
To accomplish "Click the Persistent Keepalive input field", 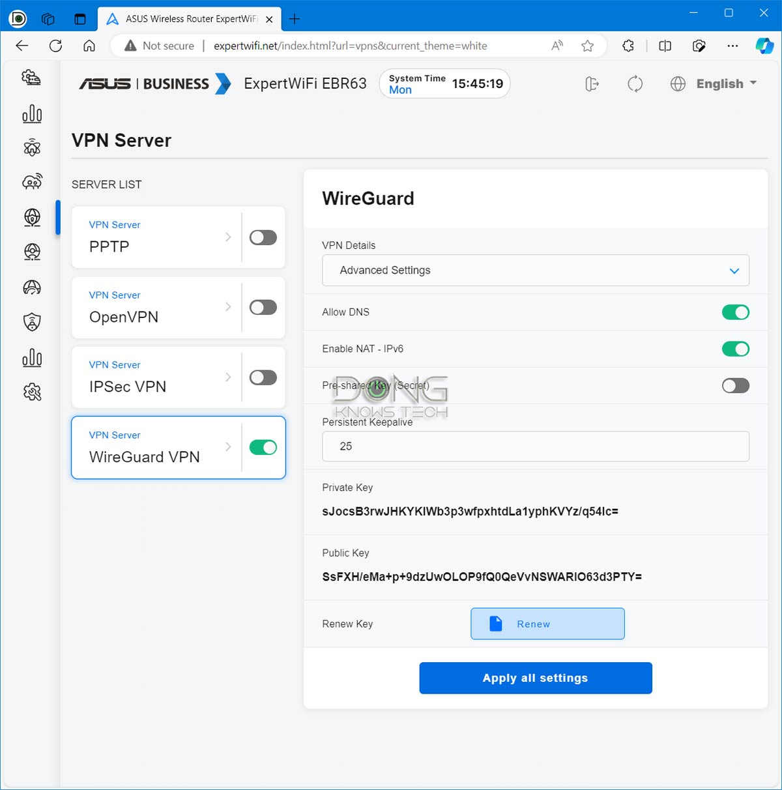I will point(536,446).
